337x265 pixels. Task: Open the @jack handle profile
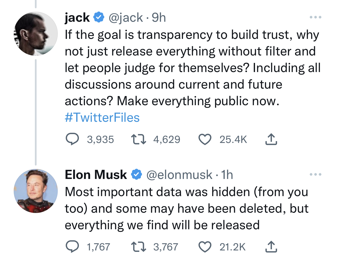click(126, 18)
